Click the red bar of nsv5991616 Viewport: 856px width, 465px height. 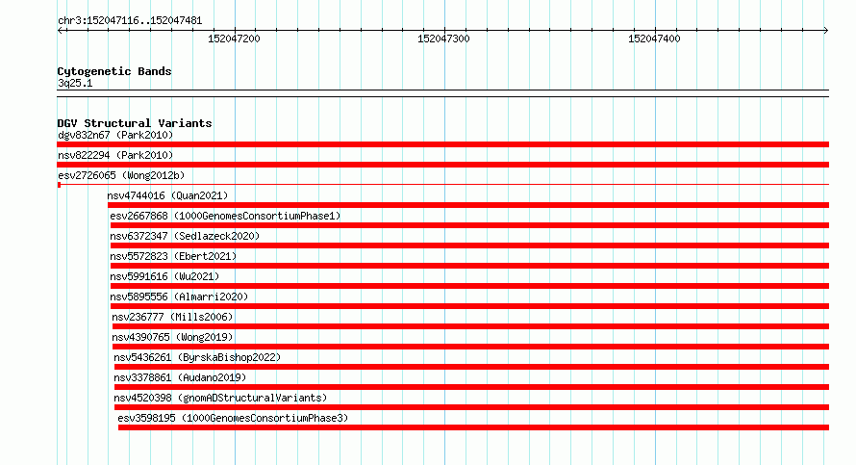coord(469,286)
